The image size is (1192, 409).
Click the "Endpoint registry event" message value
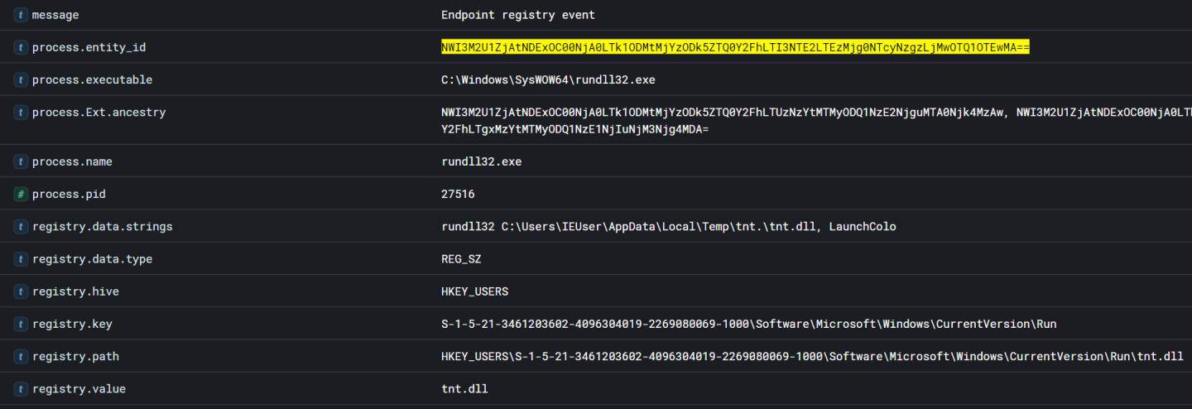click(x=518, y=16)
